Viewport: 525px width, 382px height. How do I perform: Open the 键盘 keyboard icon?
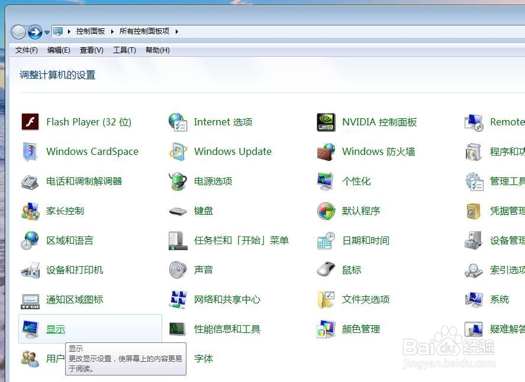click(178, 212)
